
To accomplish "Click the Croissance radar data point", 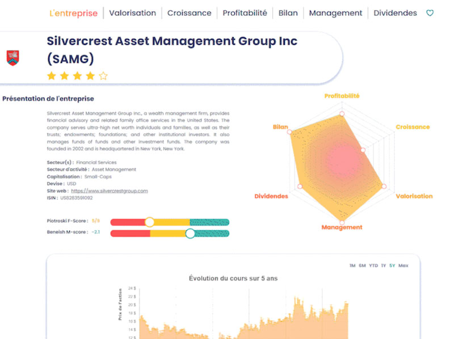I will point(363,150).
